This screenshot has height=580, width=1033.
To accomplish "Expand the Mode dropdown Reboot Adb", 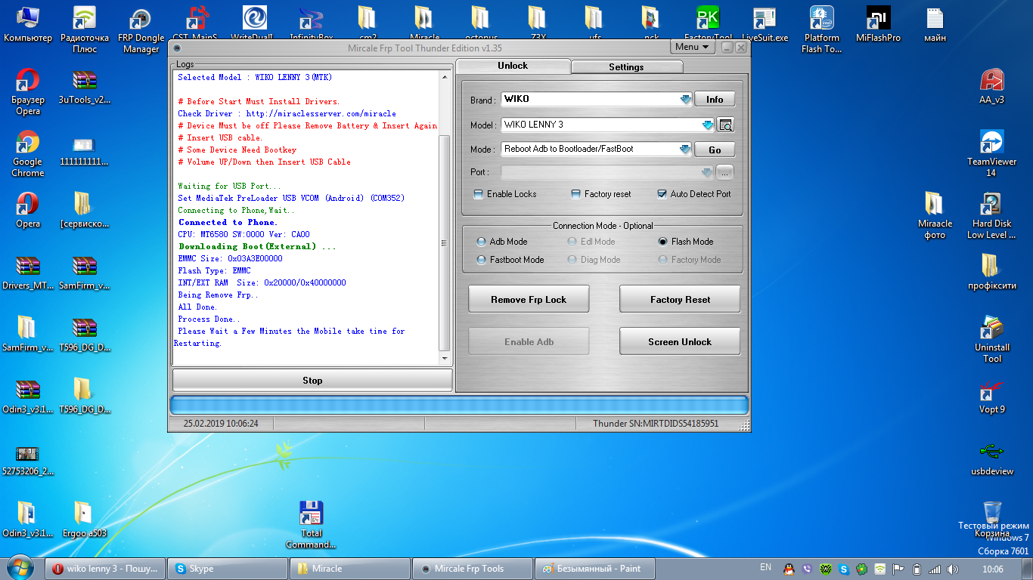I will point(685,149).
